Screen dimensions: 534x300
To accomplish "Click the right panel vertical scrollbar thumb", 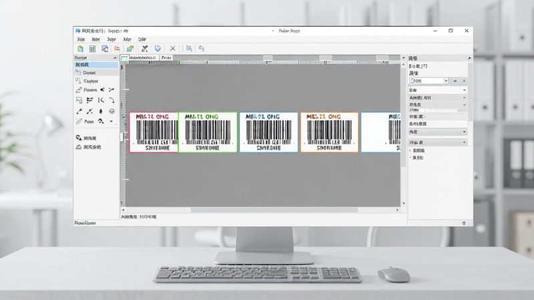I will [470, 92].
